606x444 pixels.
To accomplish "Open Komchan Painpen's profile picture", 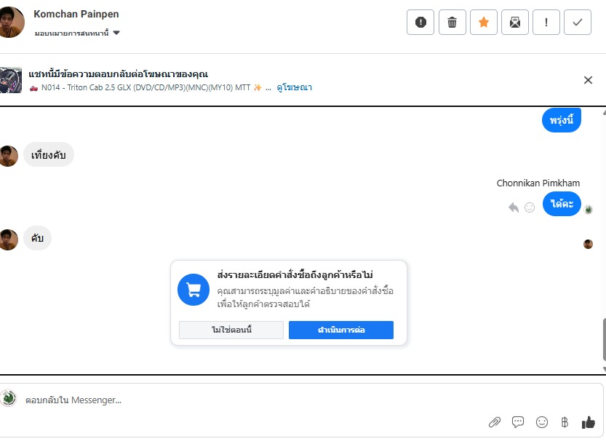I will coord(12,22).
